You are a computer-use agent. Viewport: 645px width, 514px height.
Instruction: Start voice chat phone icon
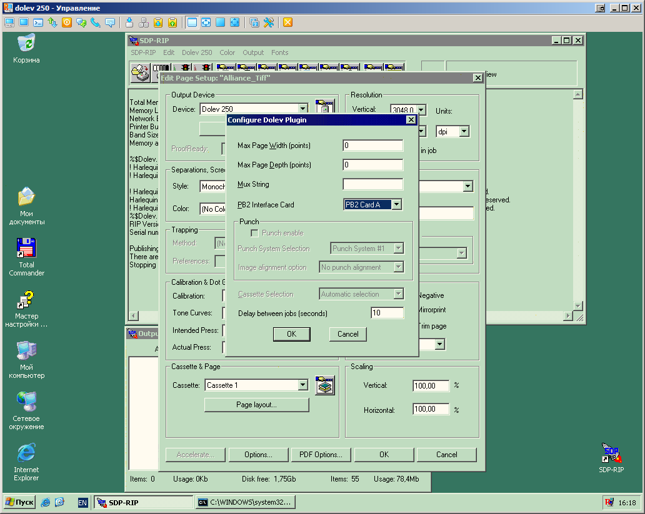96,22
